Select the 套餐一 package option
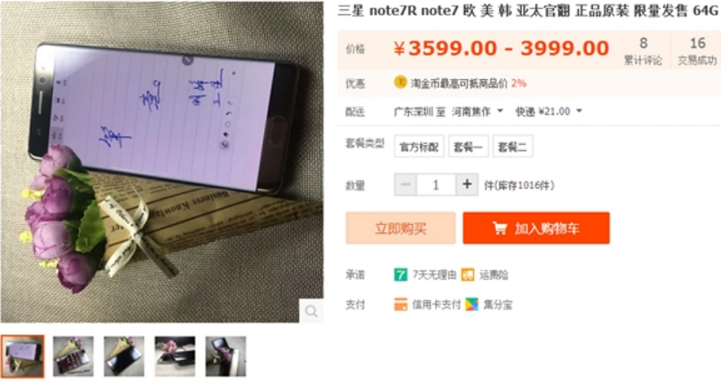 point(468,147)
